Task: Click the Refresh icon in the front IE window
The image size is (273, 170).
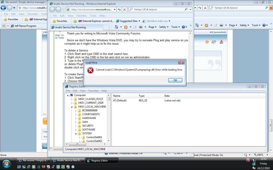Action: click(x=119, y=10)
